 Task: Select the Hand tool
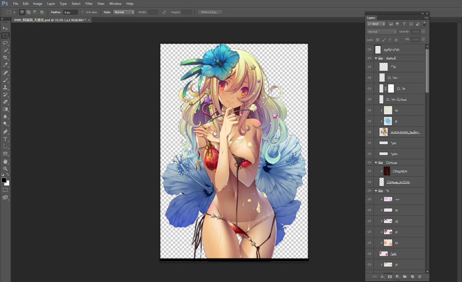coord(6,162)
